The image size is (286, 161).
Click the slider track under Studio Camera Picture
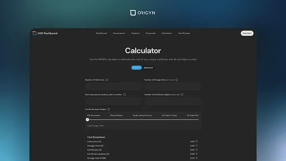pyautogui.click(x=143, y=120)
